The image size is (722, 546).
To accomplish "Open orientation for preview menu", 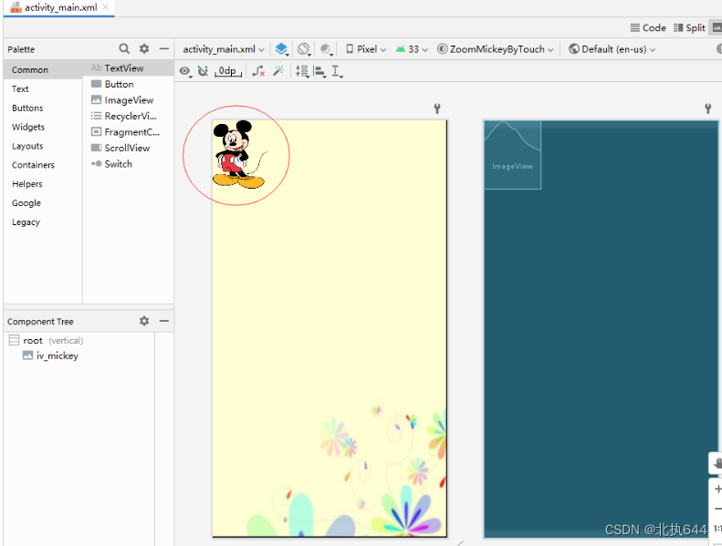I will pyautogui.click(x=304, y=48).
